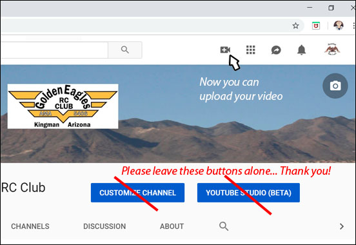Bookmark page with the star icon
Screen dimensions: 356x245
pyautogui.click(x=295, y=26)
